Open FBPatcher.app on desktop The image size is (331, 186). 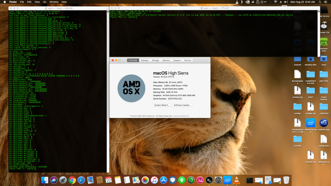[x=310, y=123]
